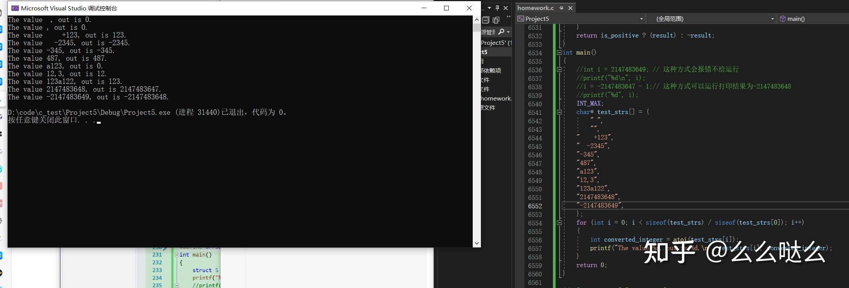Maximize the debug console window

(x=446, y=8)
